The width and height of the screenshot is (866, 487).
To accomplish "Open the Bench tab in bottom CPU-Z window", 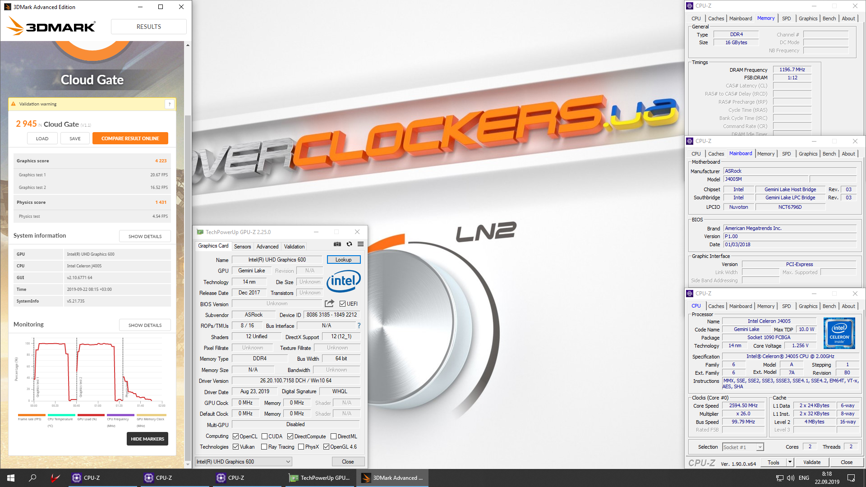I will 829,306.
